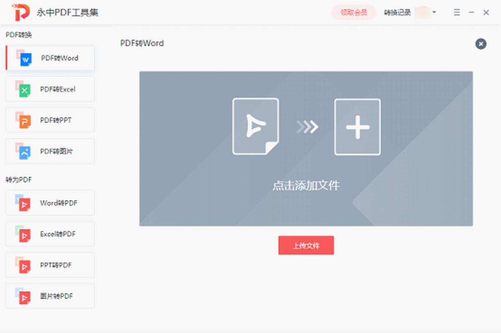Close the PDF转Word panel with round X
Viewport: 501px width, 333px height.
click(x=481, y=44)
